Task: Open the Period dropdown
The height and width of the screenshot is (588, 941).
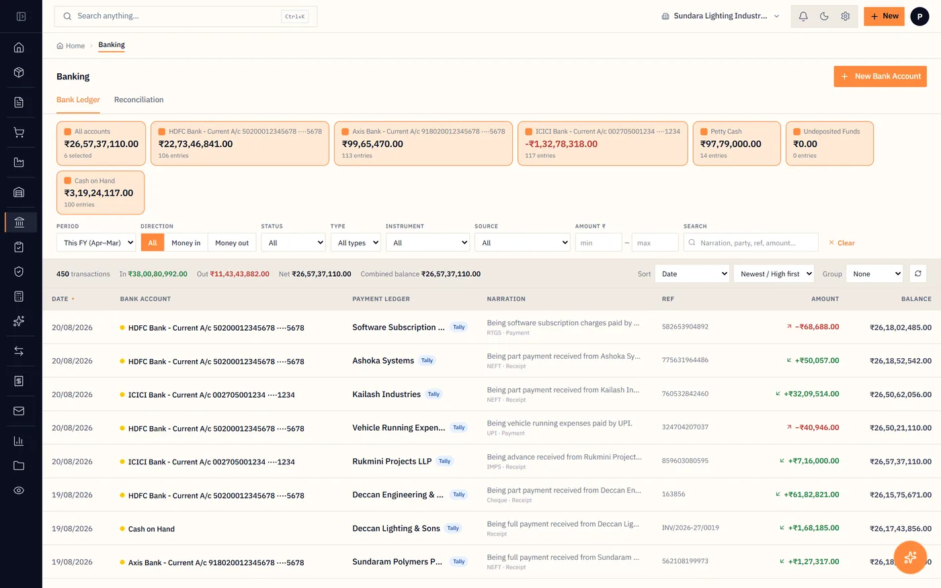Action: pyautogui.click(x=96, y=243)
